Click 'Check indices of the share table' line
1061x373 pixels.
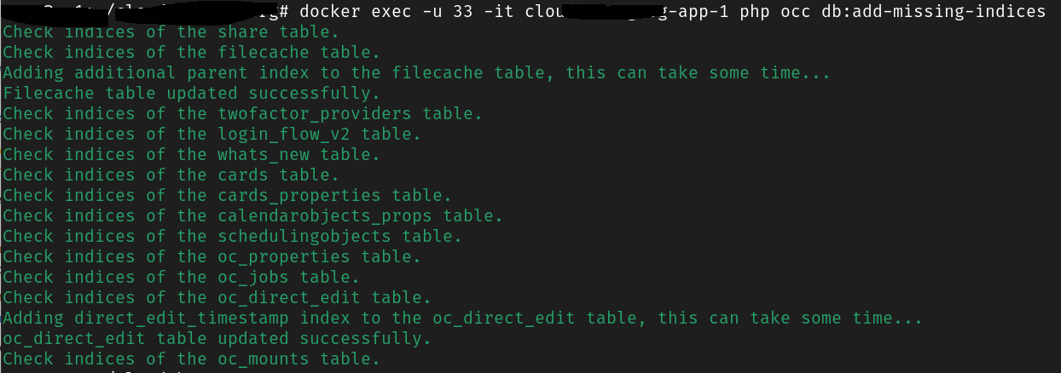coord(171,32)
